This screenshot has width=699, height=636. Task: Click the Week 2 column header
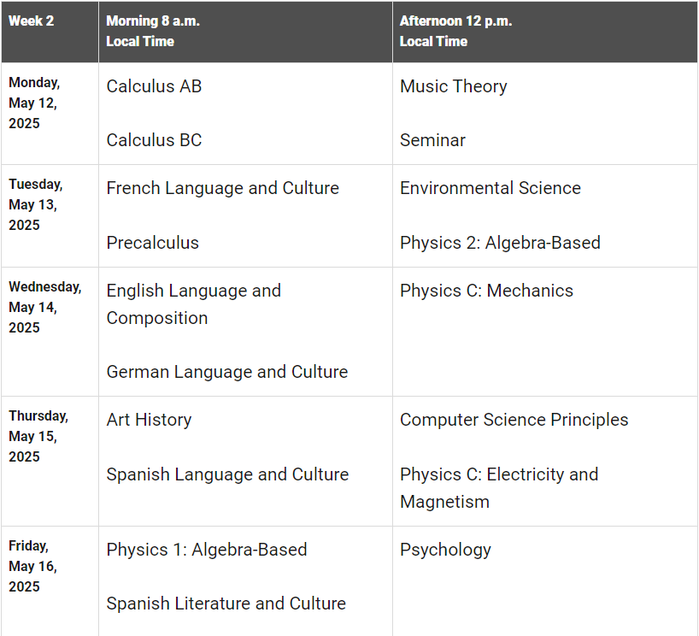click(32, 21)
